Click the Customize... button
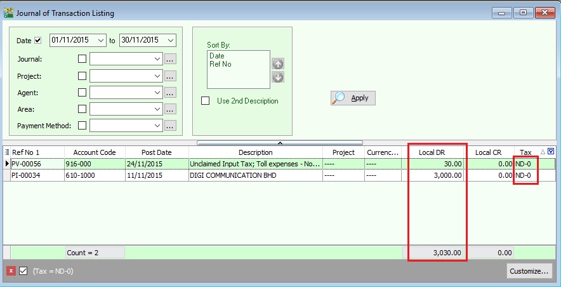Screen dimensions: 561x287 point(529,271)
